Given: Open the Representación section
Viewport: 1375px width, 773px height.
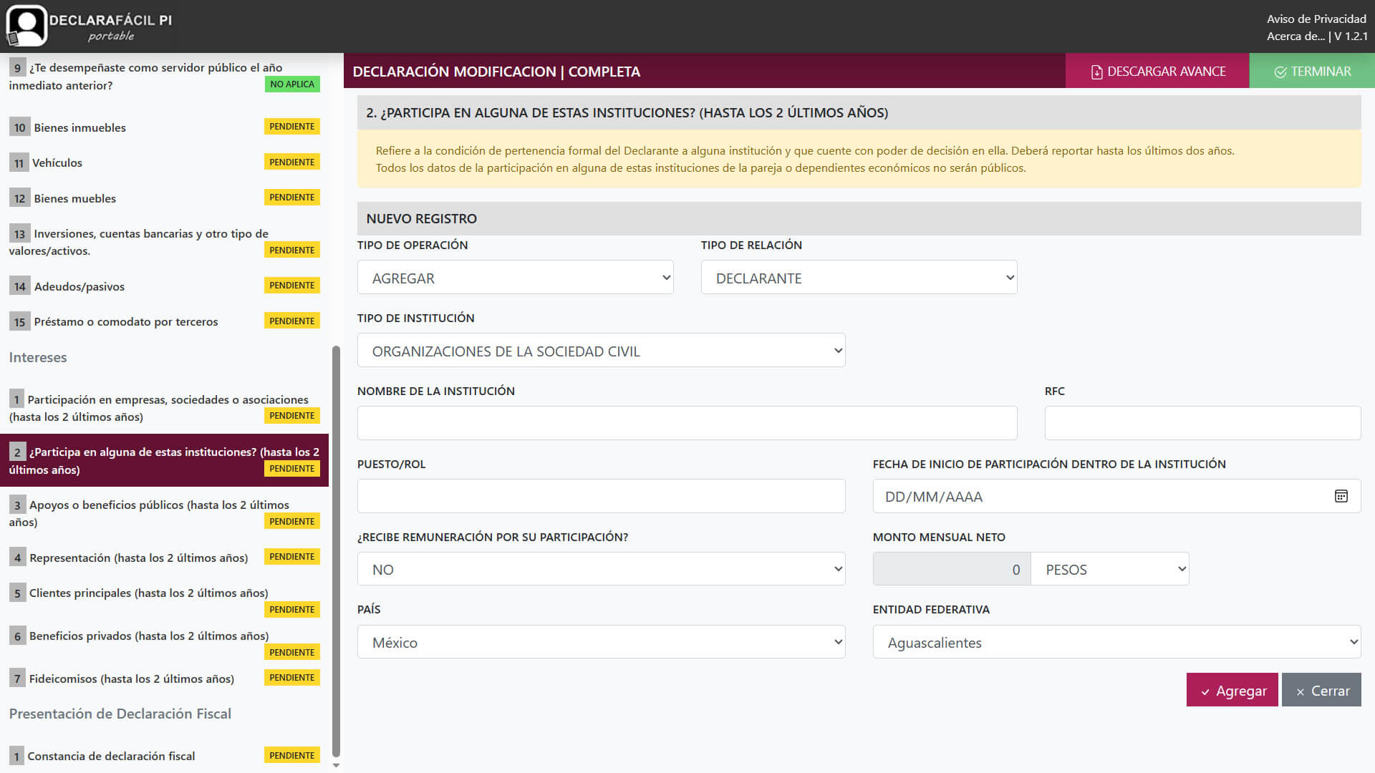Looking at the screenshot, I should [x=164, y=558].
